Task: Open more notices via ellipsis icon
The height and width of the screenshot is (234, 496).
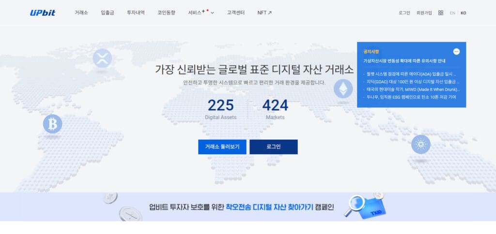Action: 456,51
